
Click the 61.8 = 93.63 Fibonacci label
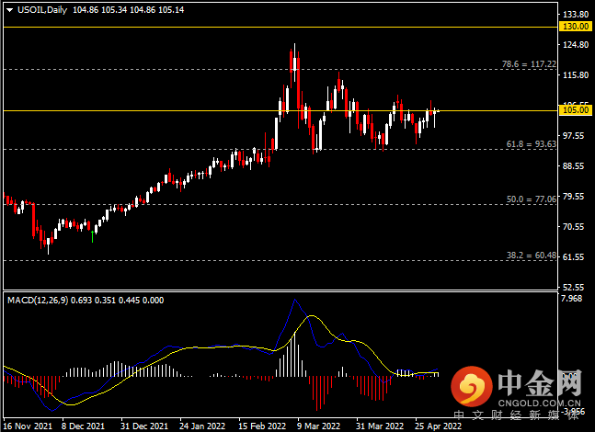[x=532, y=144]
